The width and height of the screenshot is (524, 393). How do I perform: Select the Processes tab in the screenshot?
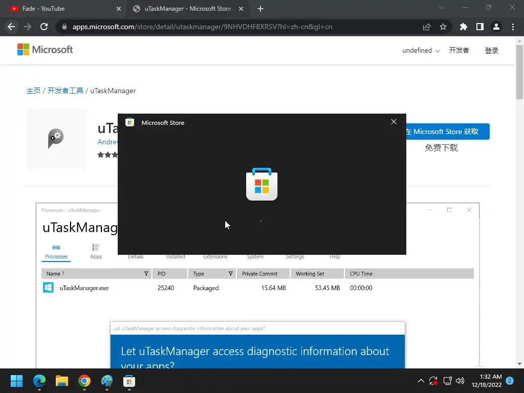(x=56, y=252)
